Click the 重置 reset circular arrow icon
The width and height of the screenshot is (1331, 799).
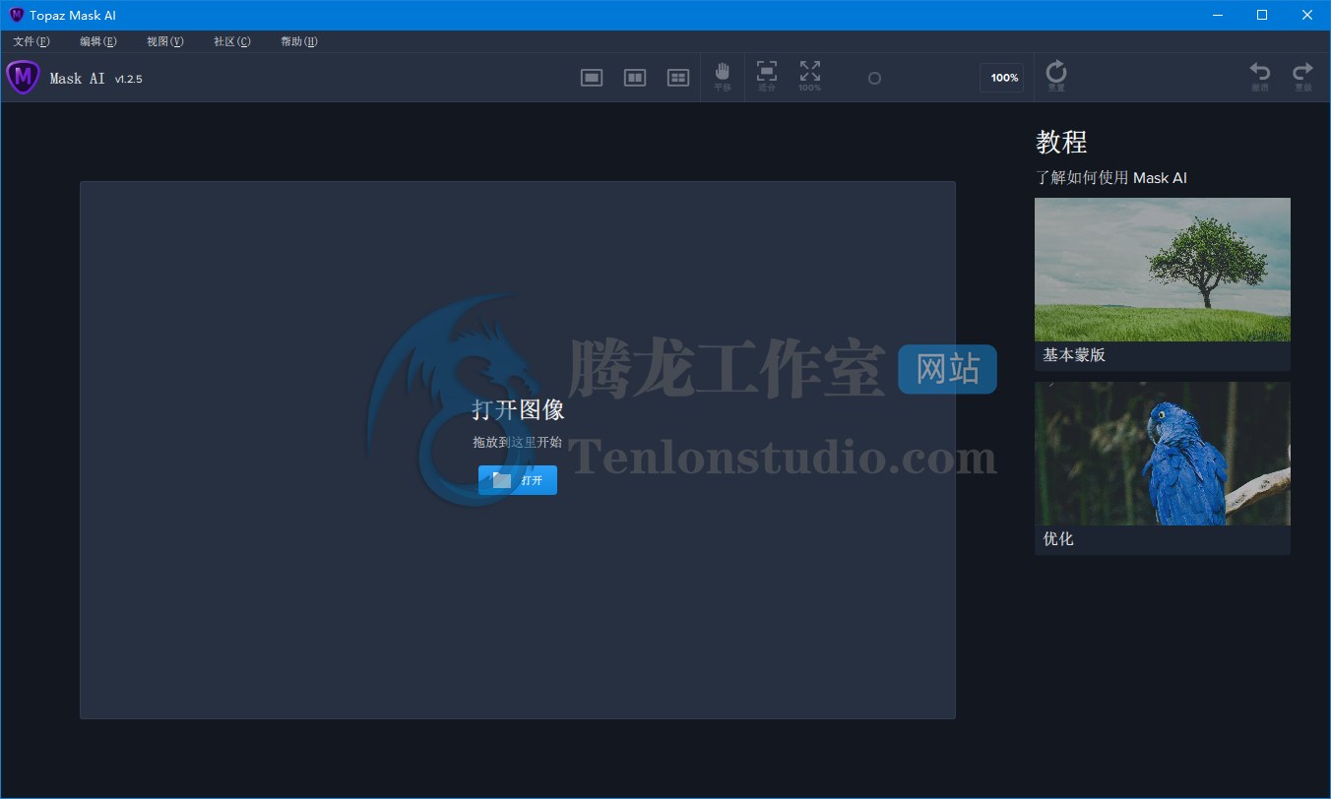click(x=1056, y=76)
